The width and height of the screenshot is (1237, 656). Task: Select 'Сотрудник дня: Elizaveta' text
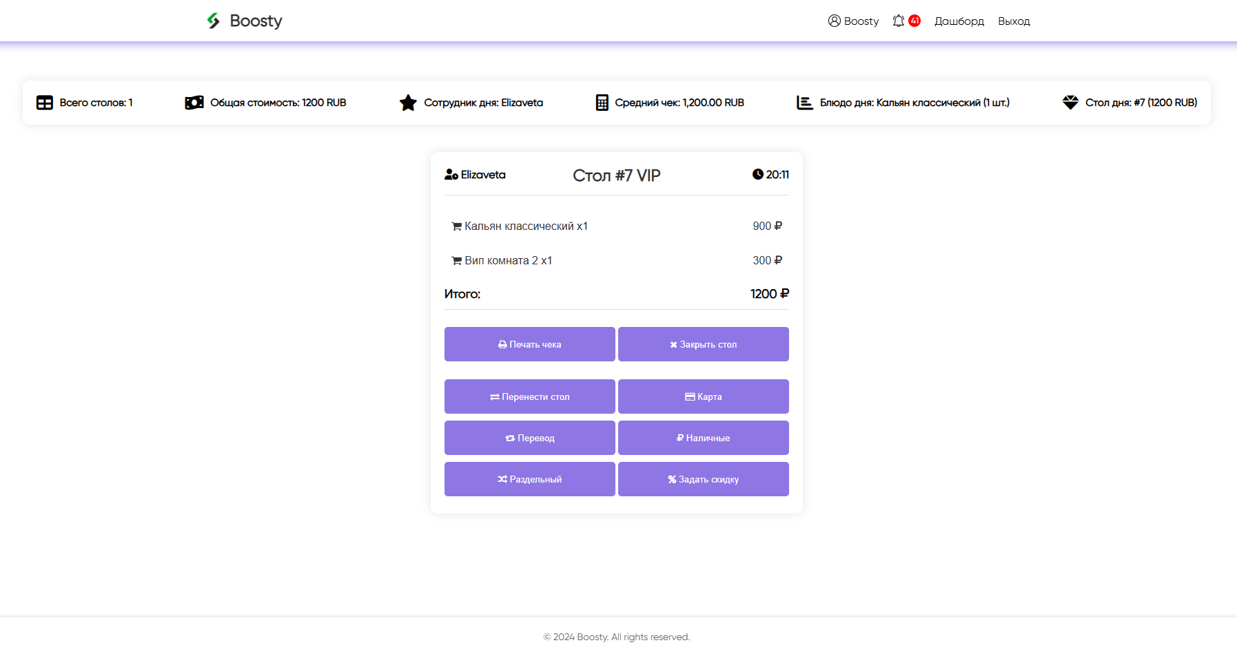[483, 103]
